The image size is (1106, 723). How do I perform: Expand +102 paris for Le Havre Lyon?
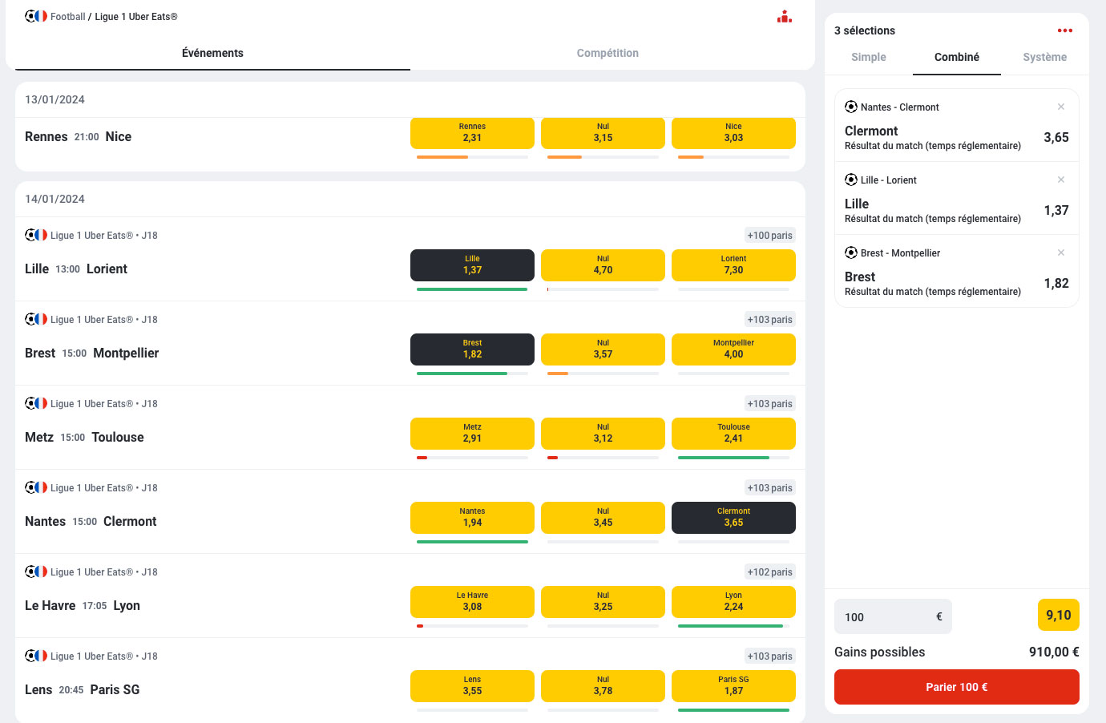769,572
